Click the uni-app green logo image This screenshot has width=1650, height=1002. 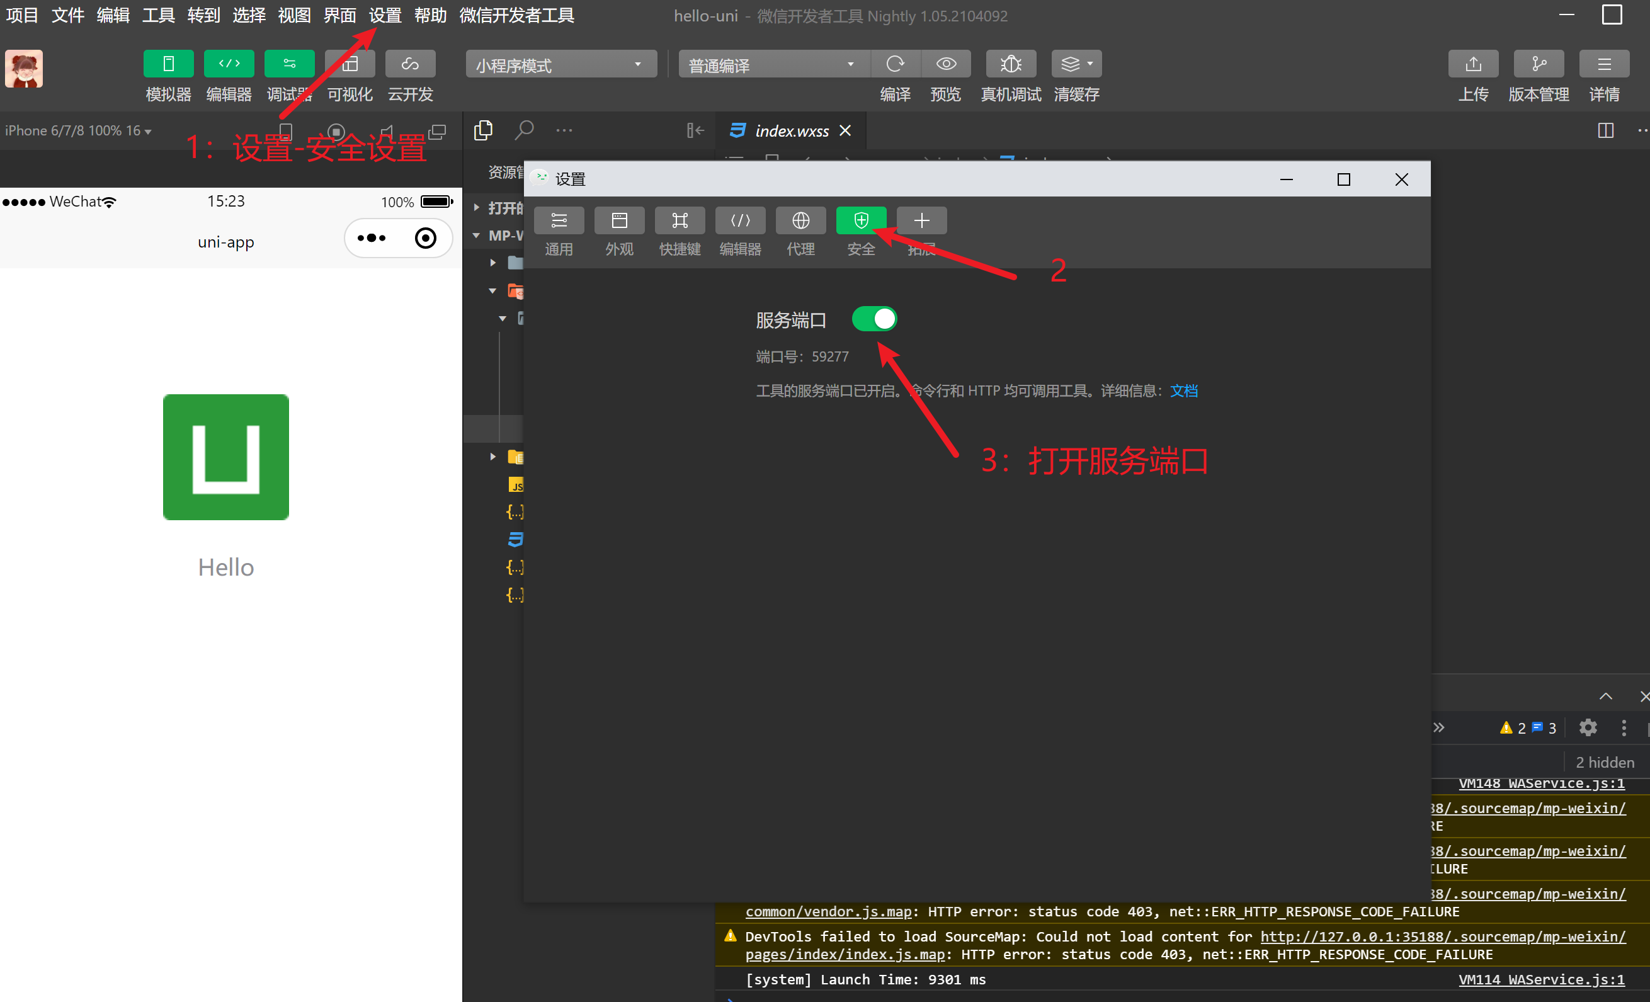[225, 457]
